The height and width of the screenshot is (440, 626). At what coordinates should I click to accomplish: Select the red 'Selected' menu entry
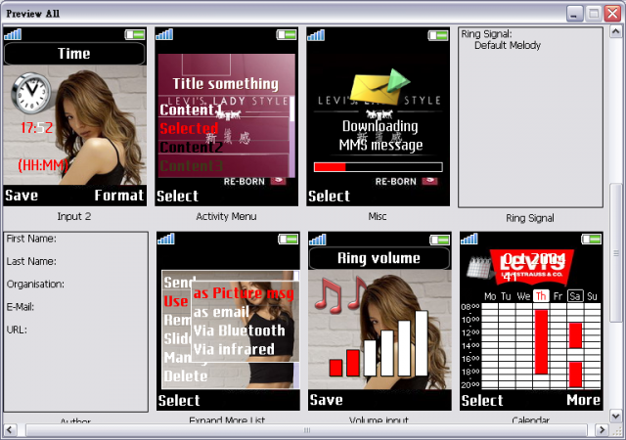tap(189, 128)
